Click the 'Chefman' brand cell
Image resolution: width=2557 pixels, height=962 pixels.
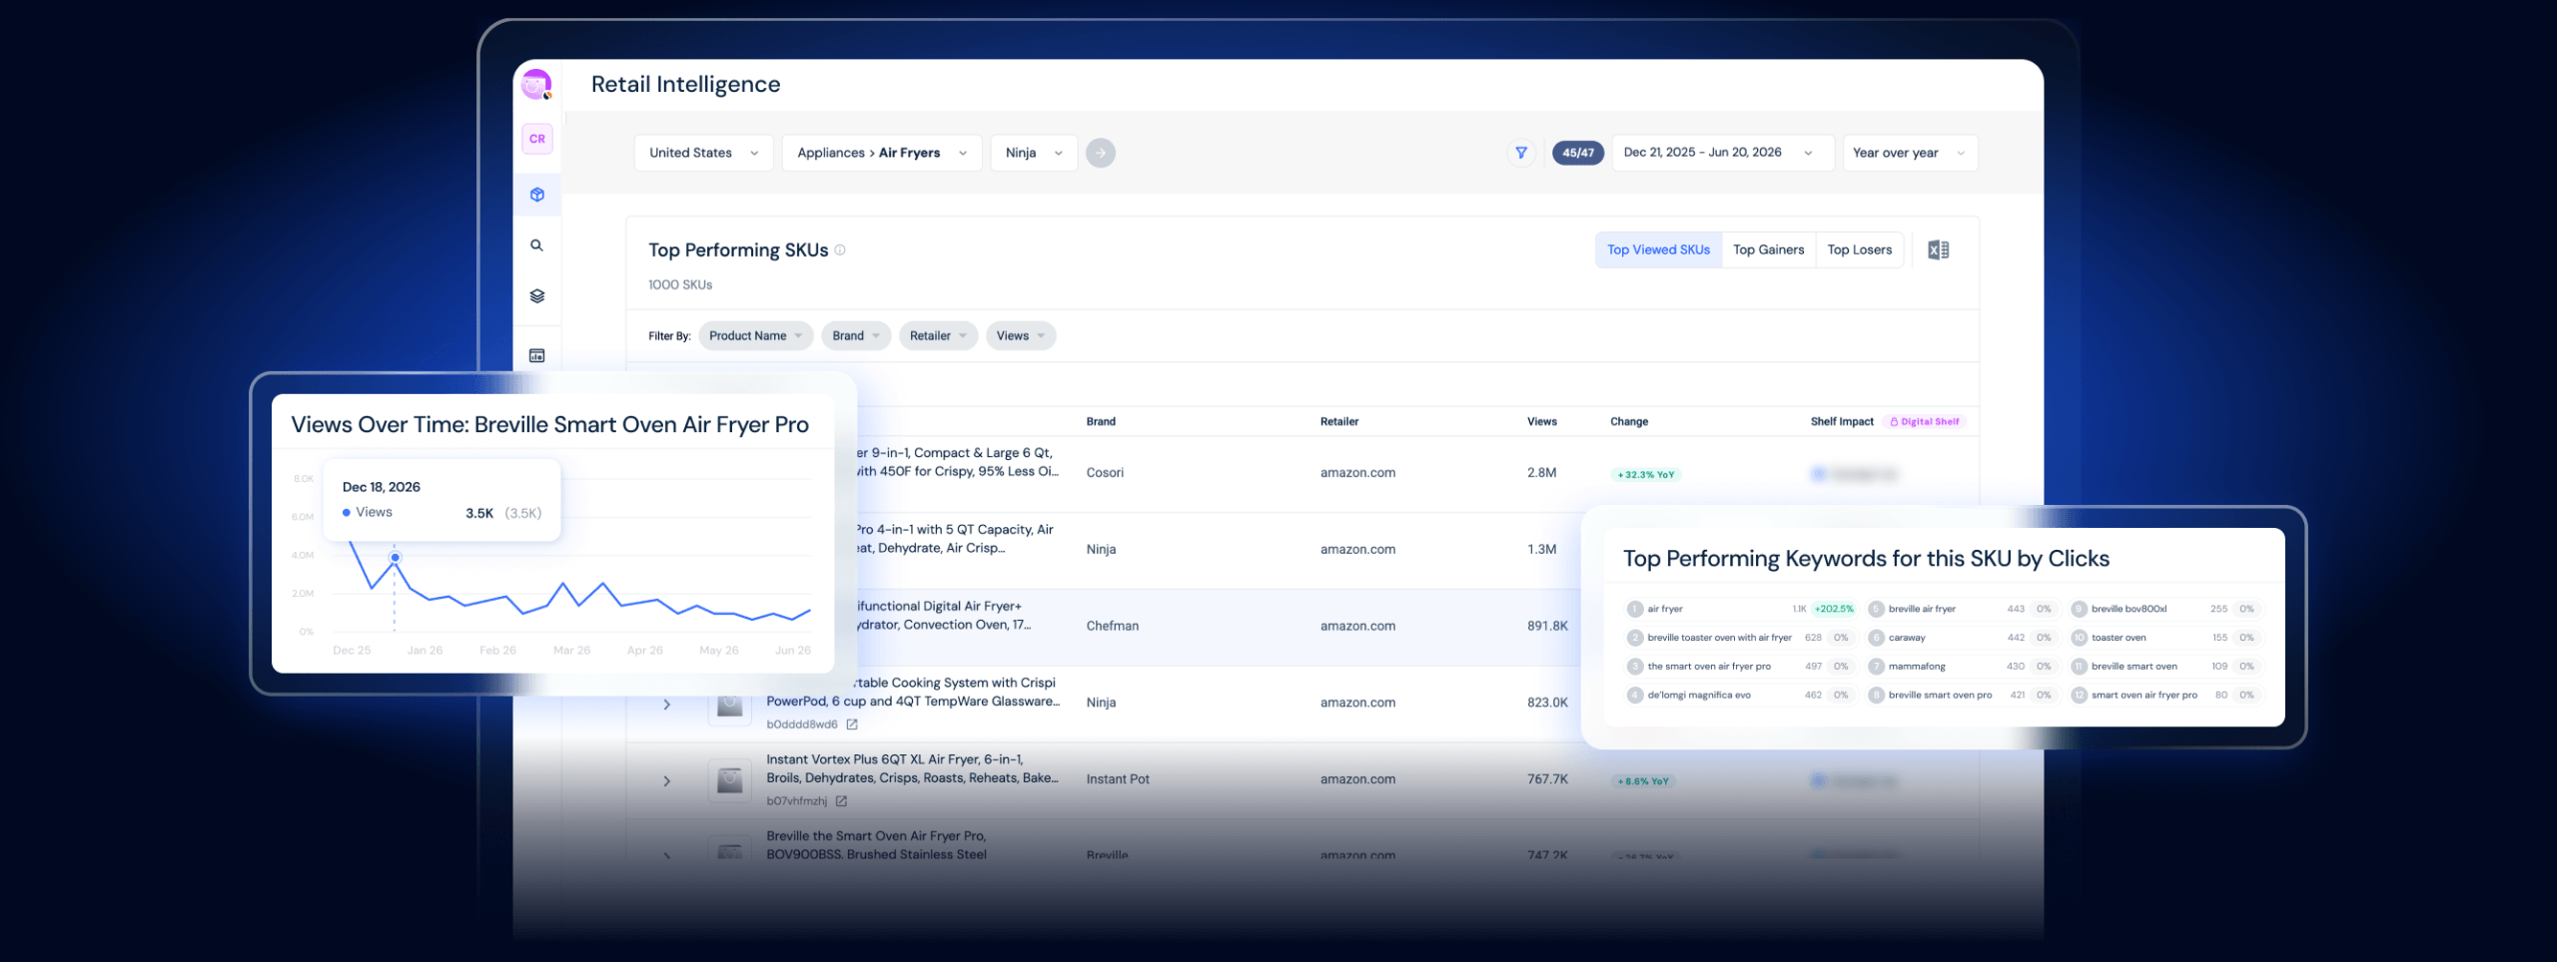tap(1113, 626)
